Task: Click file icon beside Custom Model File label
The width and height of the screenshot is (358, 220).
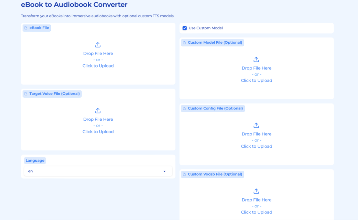Action: tap(184, 43)
